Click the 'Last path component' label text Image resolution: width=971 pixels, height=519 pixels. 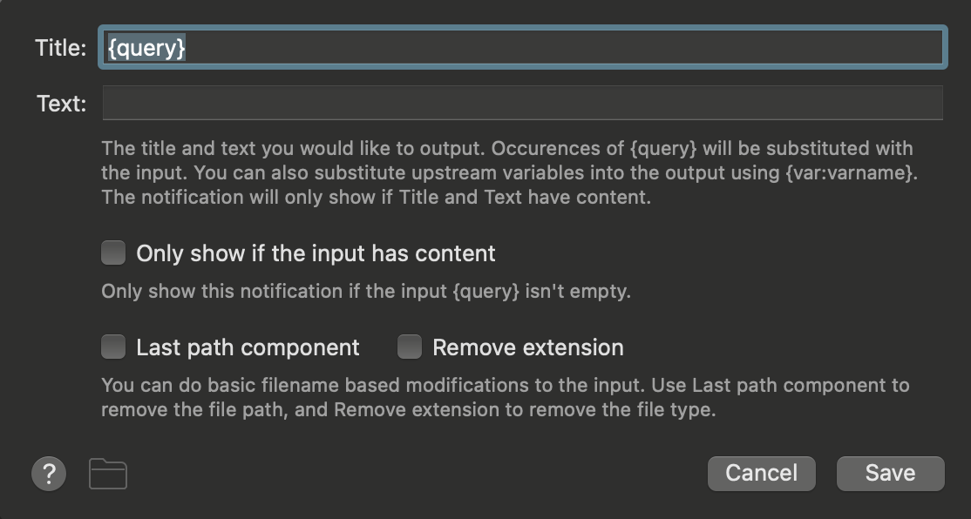tap(248, 348)
